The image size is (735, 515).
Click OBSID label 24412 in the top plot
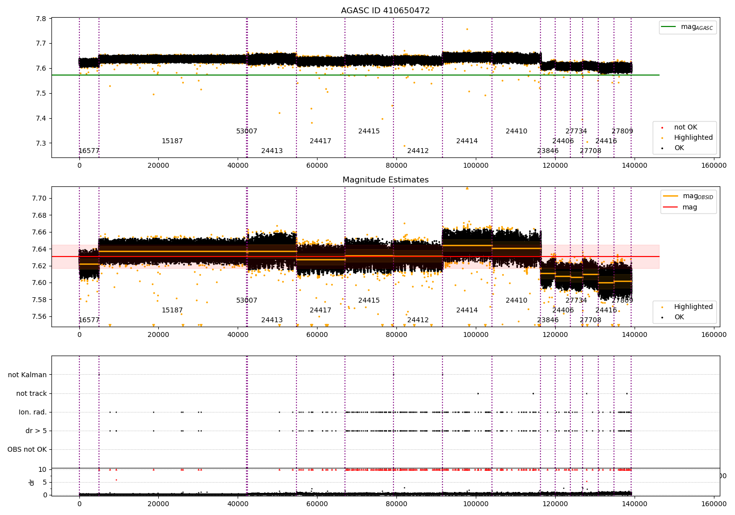418,151
